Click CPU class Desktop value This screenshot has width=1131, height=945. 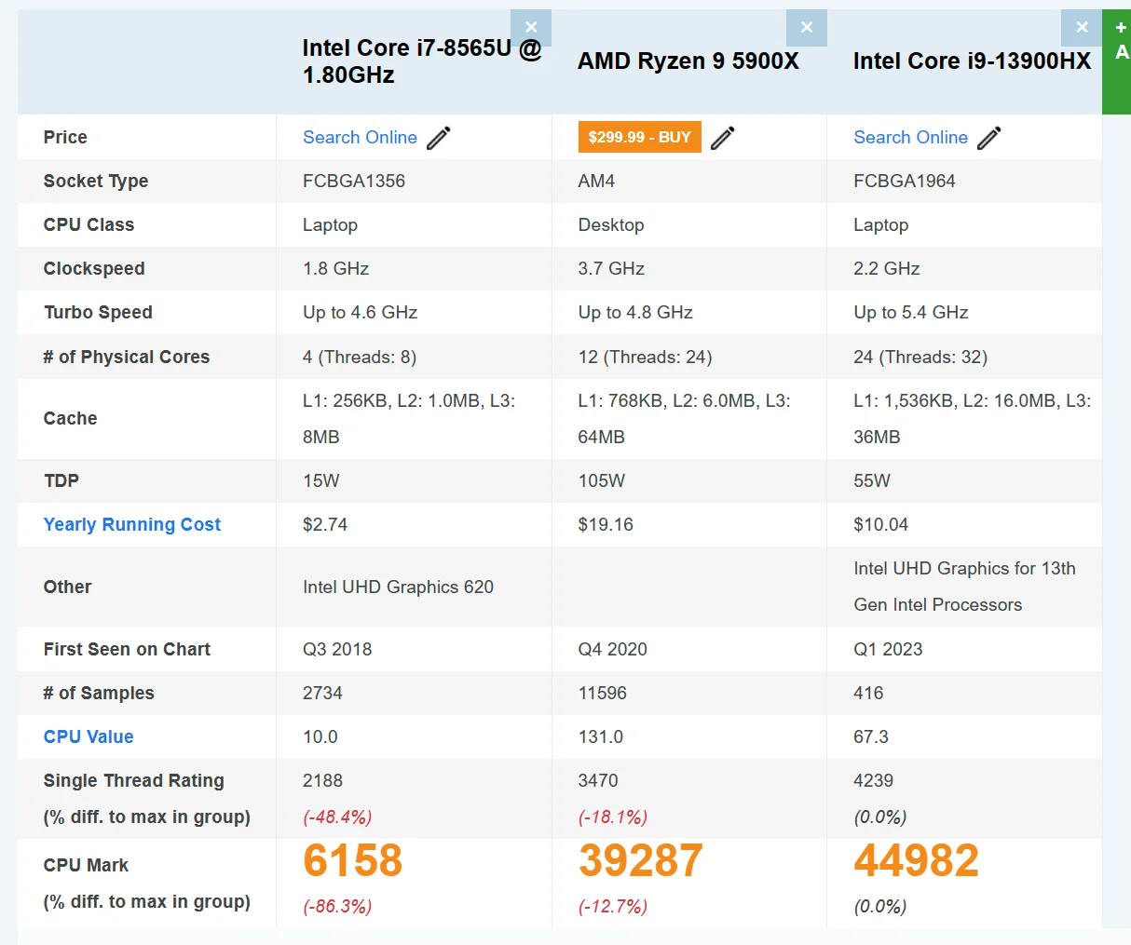[611, 224]
